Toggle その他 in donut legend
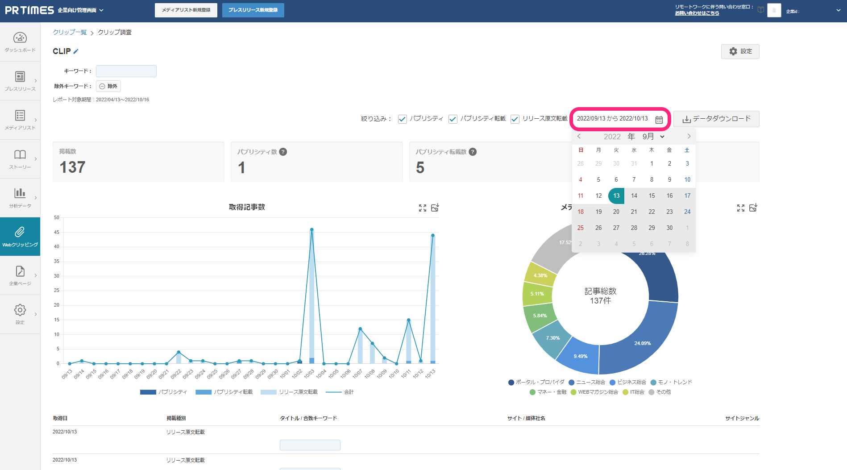This screenshot has height=470, width=847. tap(660, 392)
